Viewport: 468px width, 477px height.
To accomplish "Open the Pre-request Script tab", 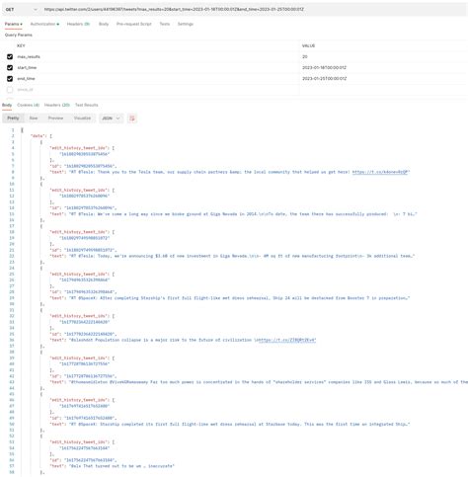I will click(x=134, y=24).
